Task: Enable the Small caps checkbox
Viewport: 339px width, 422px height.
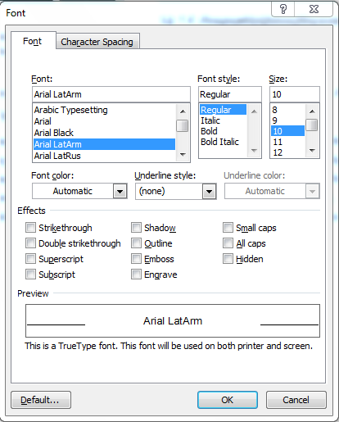Action: click(x=228, y=227)
